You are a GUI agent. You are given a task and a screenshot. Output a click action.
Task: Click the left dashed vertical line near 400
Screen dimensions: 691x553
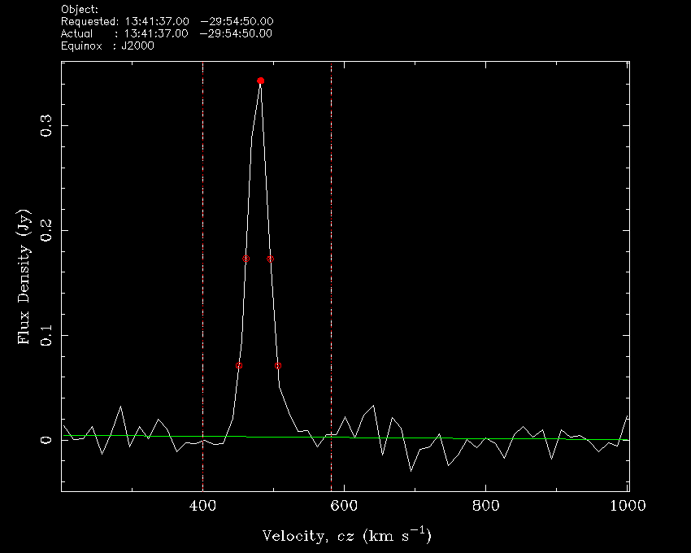(x=202, y=244)
